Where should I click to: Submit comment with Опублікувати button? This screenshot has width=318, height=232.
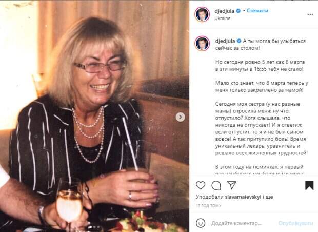pyautogui.click(x=296, y=223)
